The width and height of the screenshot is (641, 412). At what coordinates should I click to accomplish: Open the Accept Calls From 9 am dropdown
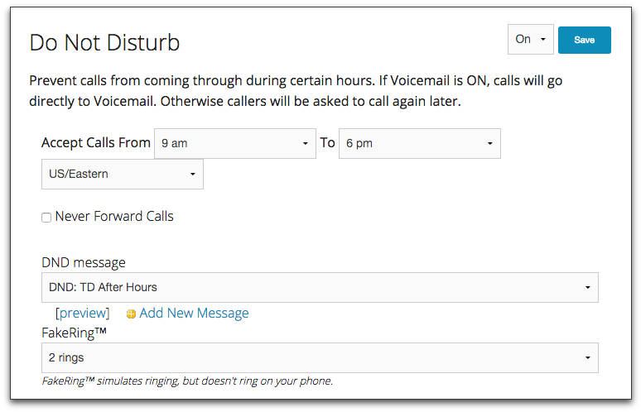tap(235, 143)
